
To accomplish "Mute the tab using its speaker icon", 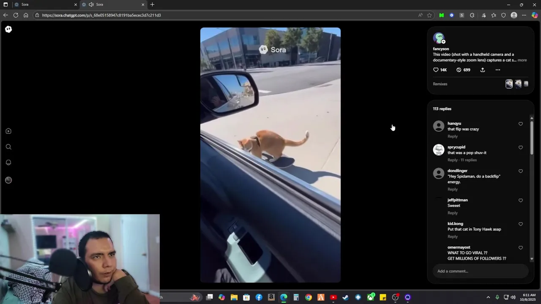I will point(91,5).
